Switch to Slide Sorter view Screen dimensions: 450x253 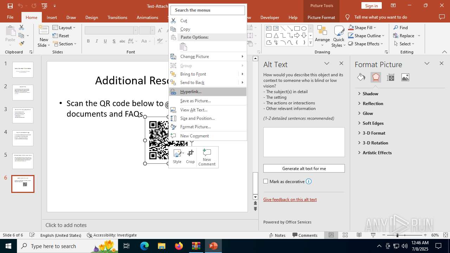tap(345, 235)
